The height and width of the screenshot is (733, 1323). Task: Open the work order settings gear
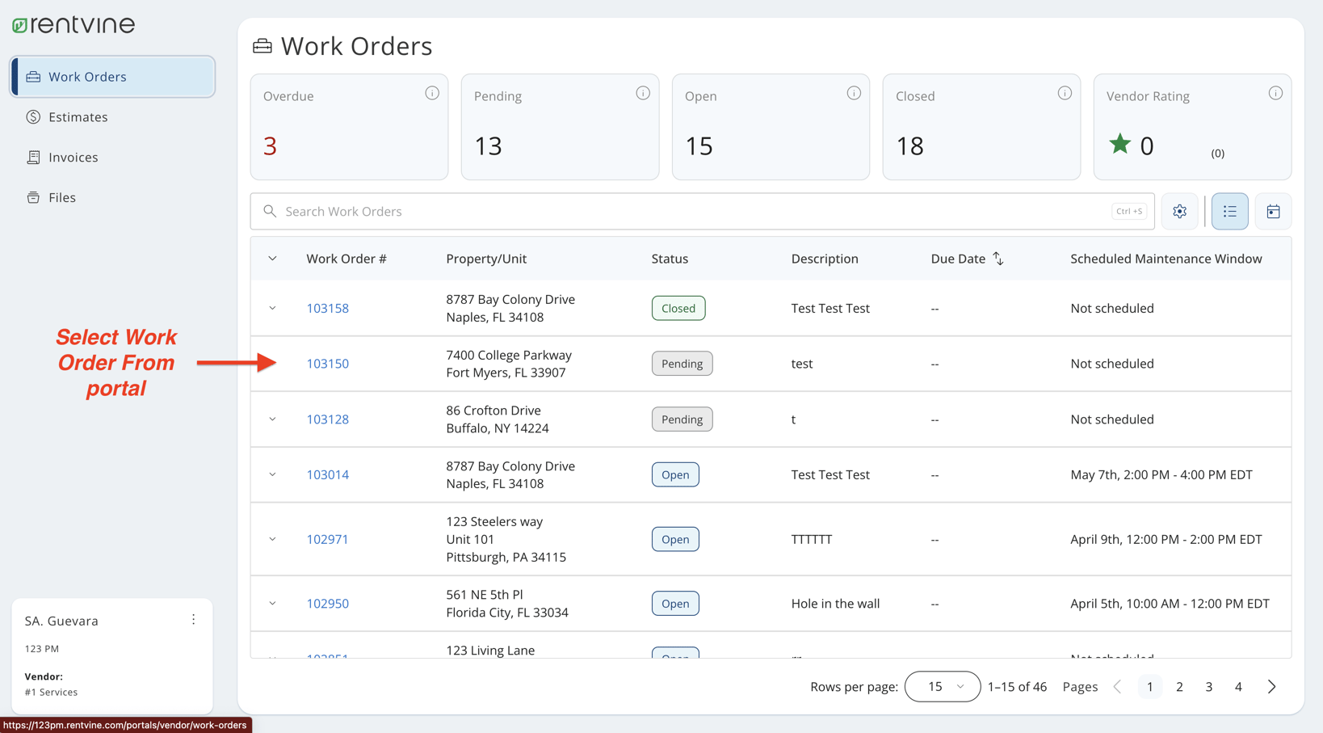1179,211
